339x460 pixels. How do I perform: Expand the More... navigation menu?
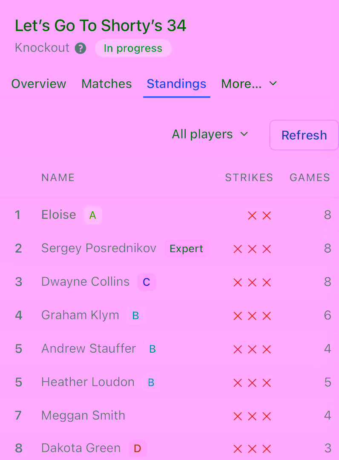(x=249, y=83)
